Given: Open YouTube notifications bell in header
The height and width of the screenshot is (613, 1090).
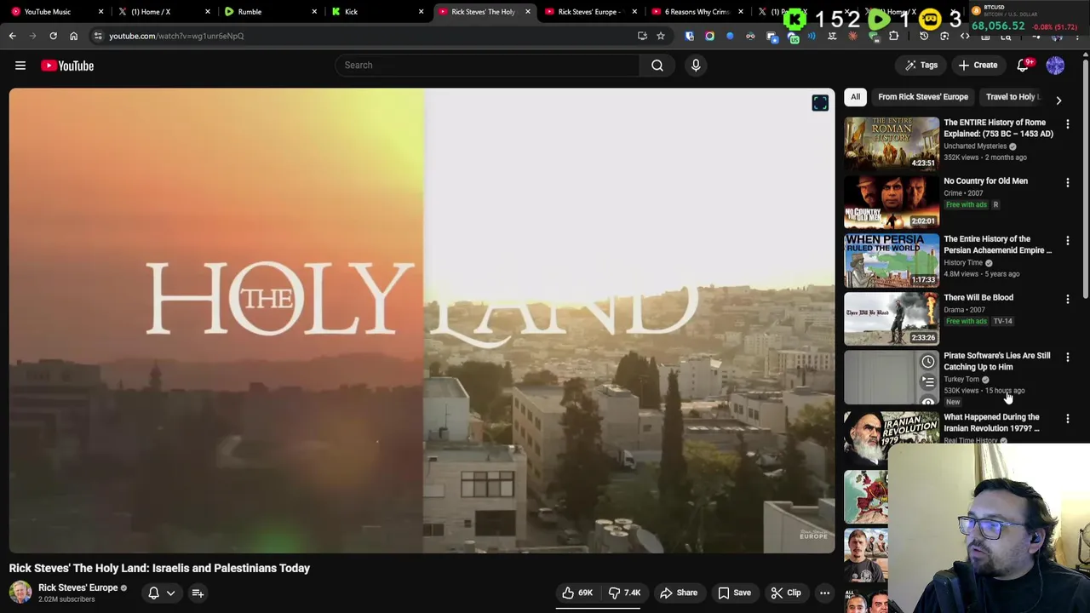Looking at the screenshot, I should tap(1024, 66).
